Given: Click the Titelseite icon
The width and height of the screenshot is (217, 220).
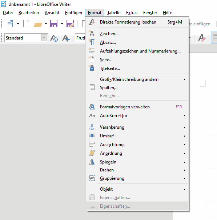Looking at the screenshot, I should tap(92, 68).
